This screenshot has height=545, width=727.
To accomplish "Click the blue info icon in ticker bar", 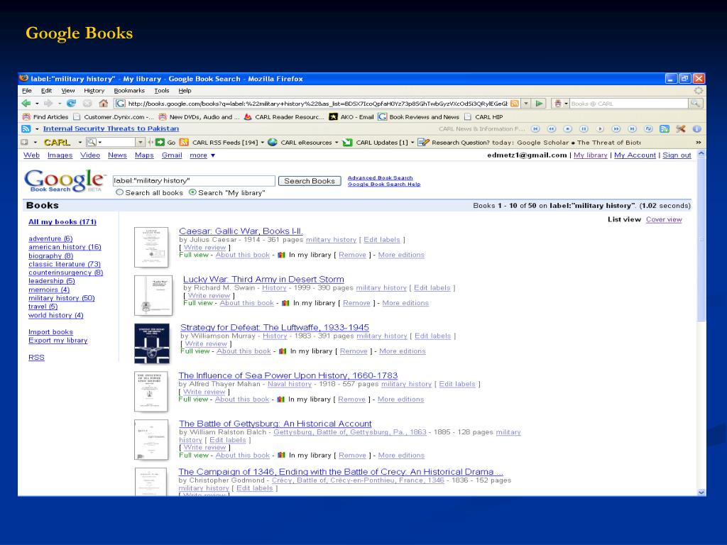I will tap(696, 129).
